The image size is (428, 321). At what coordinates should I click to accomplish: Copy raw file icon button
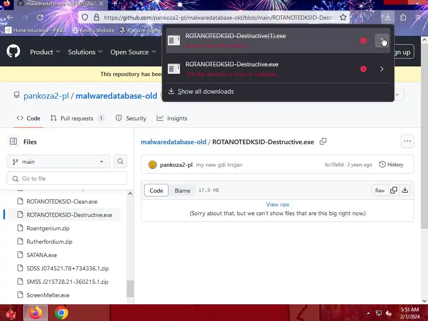394,190
